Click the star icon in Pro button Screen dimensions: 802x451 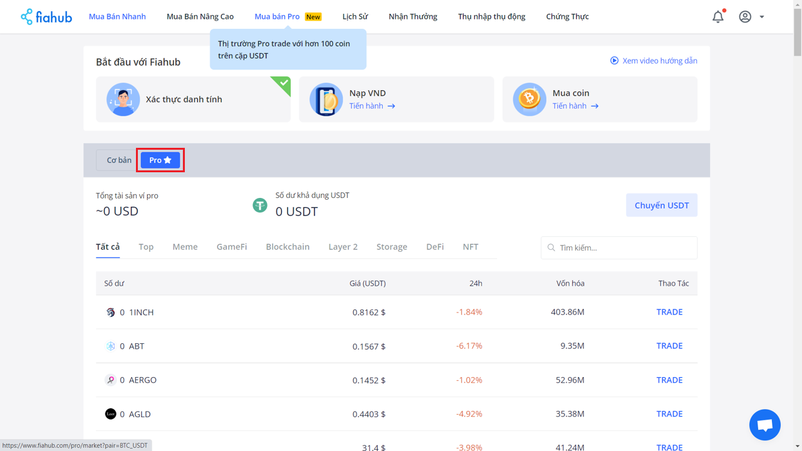(167, 160)
